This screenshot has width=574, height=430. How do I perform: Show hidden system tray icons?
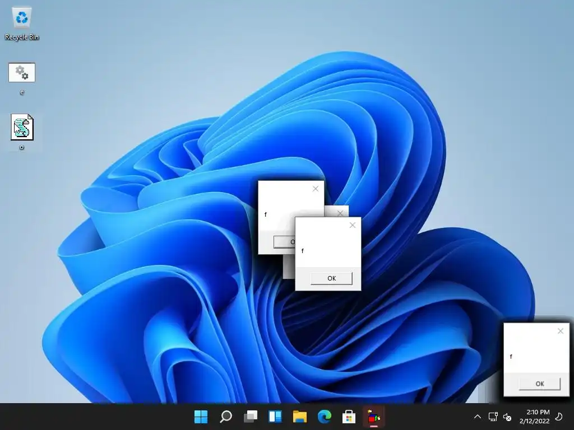tap(478, 417)
